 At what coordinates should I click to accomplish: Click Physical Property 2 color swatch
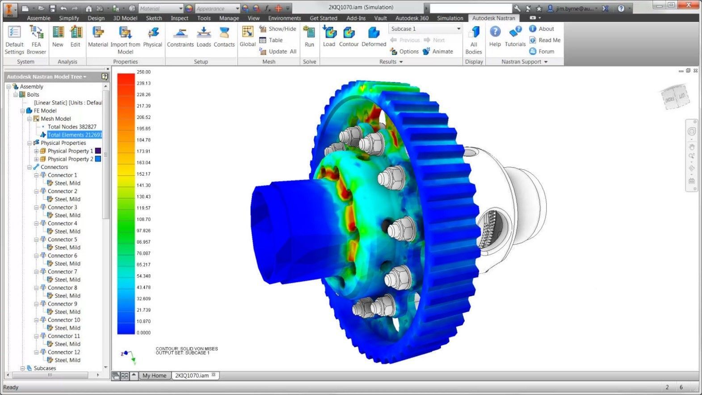tap(98, 159)
